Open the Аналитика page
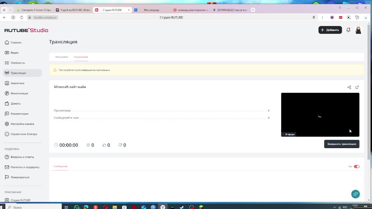 pos(17,83)
